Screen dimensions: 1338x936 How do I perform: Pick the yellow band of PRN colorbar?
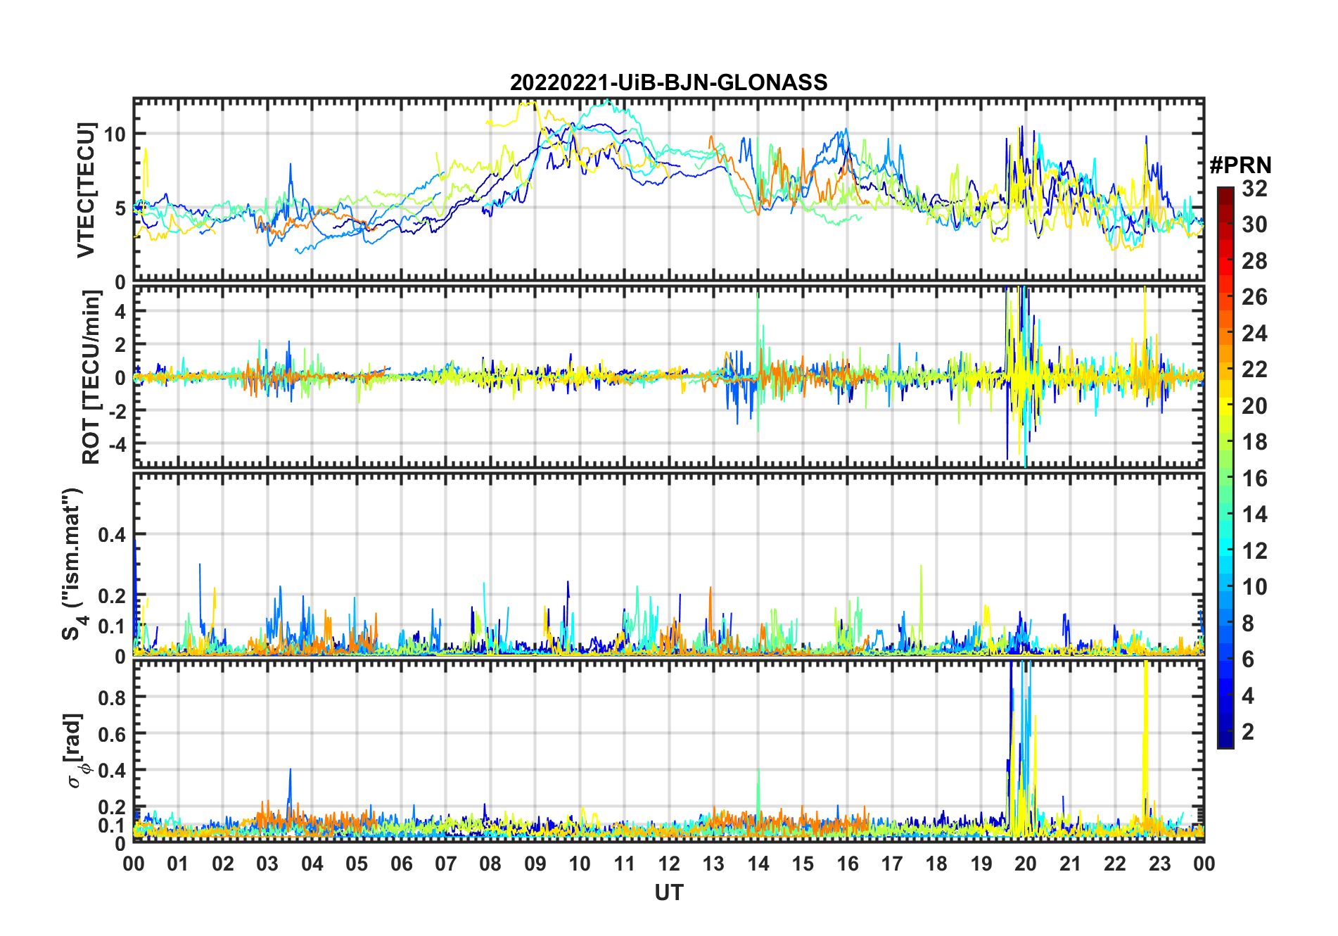point(1225,406)
